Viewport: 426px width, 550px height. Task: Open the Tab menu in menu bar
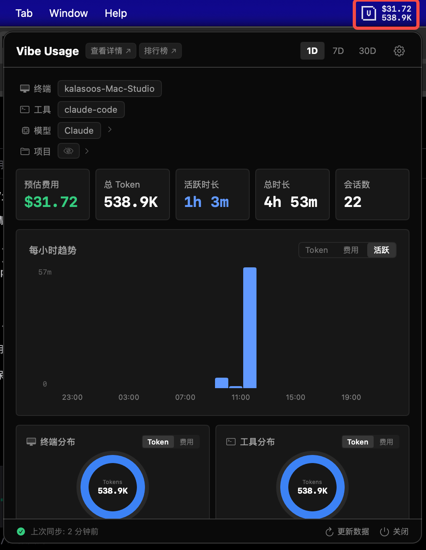tap(24, 13)
